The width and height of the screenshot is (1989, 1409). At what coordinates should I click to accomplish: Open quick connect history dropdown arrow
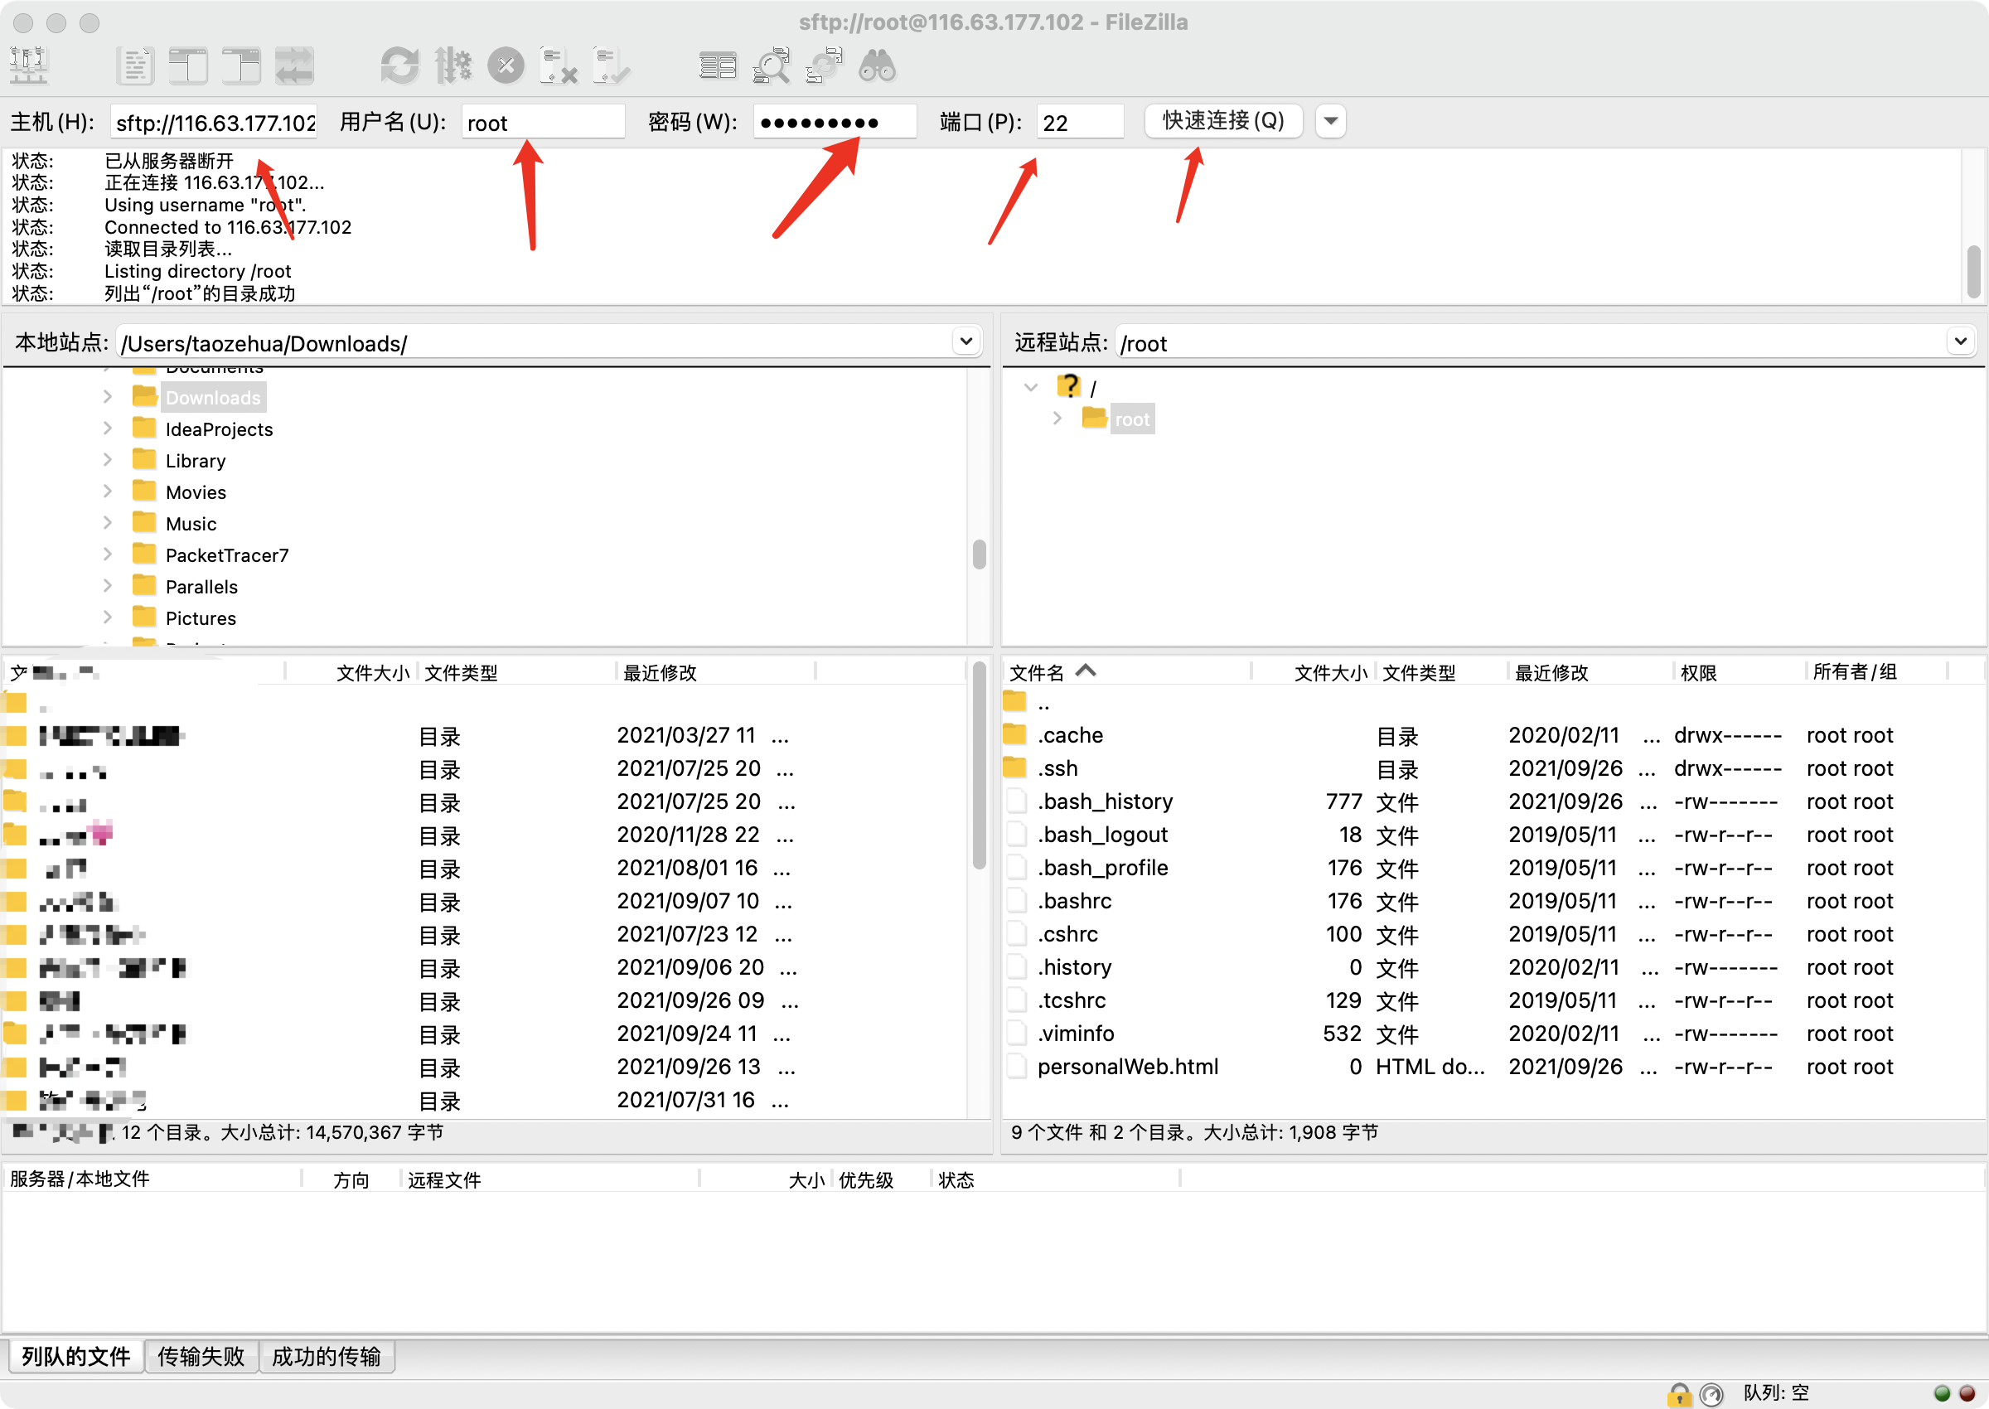tap(1331, 122)
